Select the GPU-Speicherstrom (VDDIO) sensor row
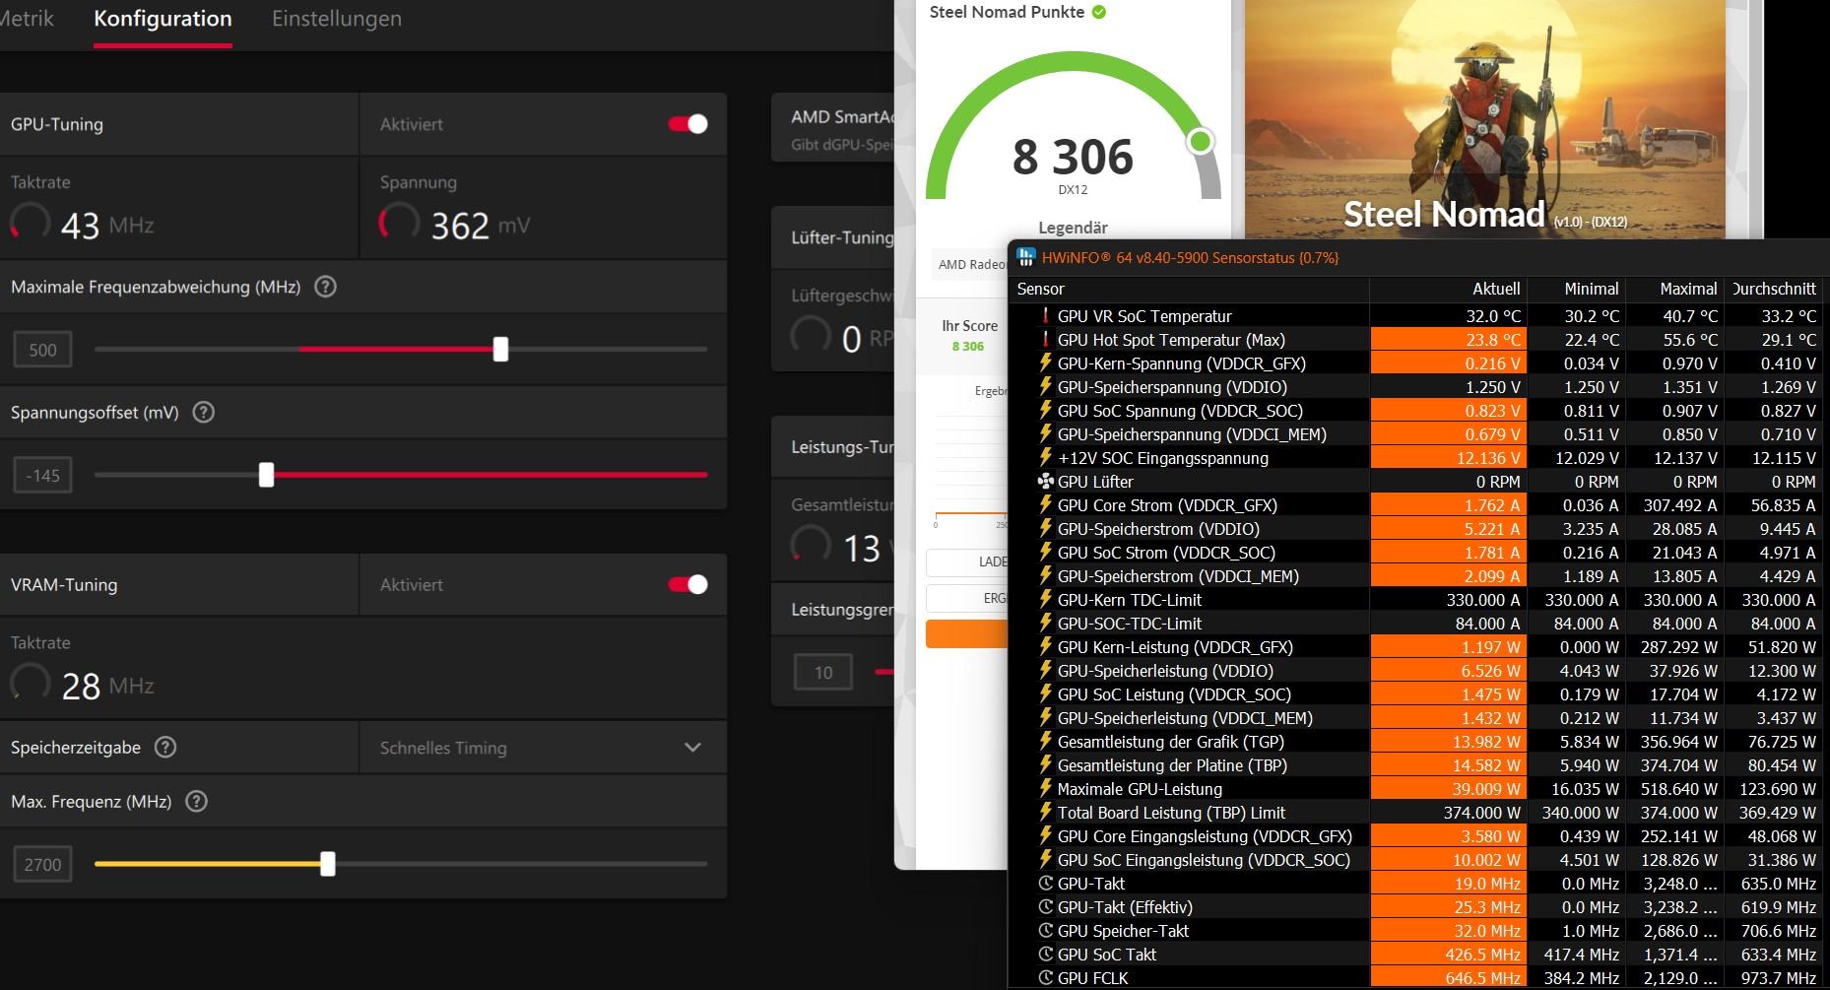The width and height of the screenshot is (1830, 990). (1416, 529)
